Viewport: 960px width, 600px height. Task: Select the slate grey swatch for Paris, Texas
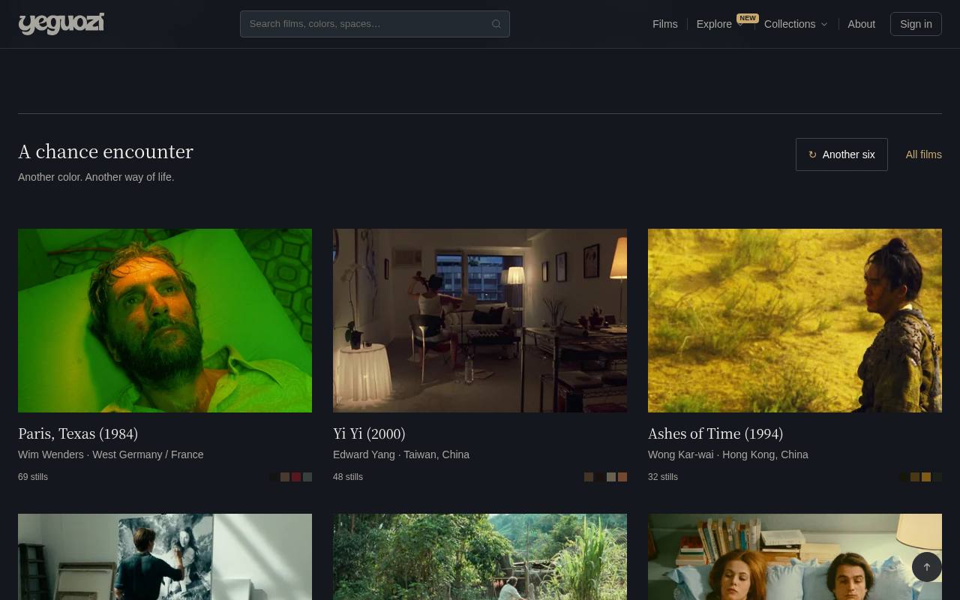307,477
